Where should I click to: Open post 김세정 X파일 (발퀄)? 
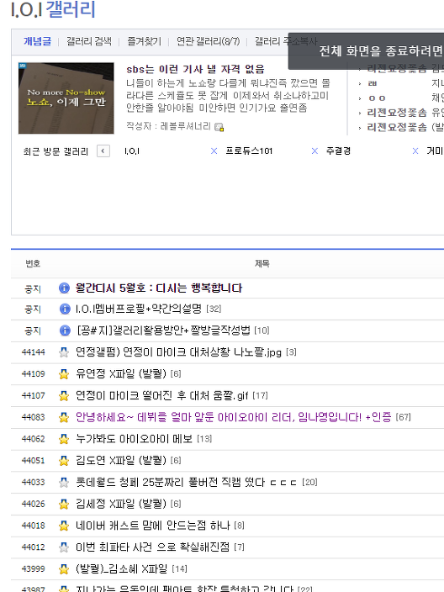pos(121,504)
